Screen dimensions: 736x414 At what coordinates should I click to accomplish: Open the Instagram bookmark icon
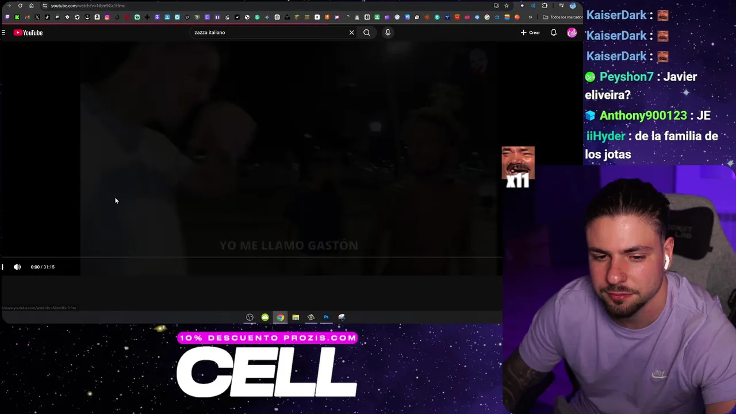[x=107, y=17]
